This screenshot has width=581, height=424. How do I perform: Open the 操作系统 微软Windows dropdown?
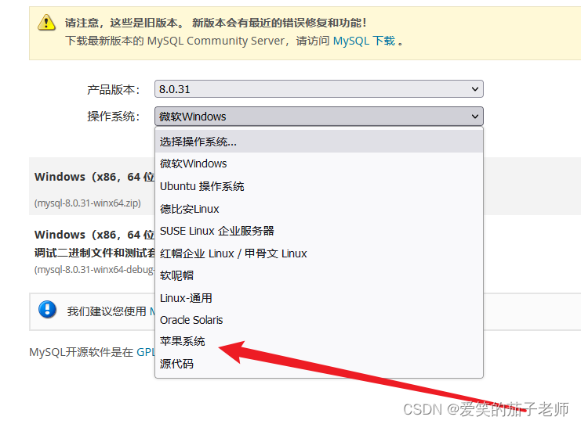pyautogui.click(x=318, y=117)
